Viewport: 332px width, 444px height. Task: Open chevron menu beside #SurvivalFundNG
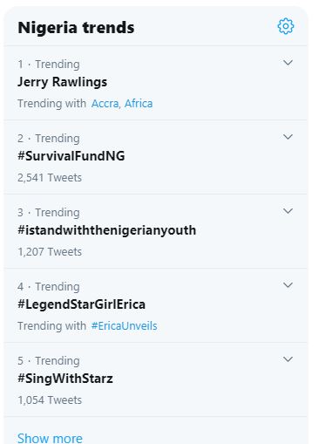click(288, 137)
